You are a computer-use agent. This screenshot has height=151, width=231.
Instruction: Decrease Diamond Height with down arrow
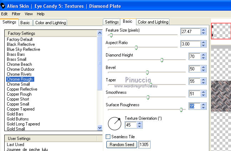click(204, 58)
